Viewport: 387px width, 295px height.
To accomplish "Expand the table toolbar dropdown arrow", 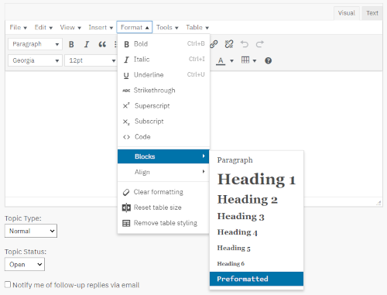I will pos(255,61).
